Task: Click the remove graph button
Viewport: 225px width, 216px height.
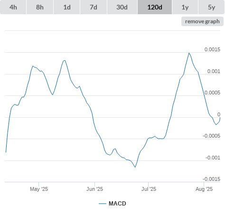Action: point(202,21)
